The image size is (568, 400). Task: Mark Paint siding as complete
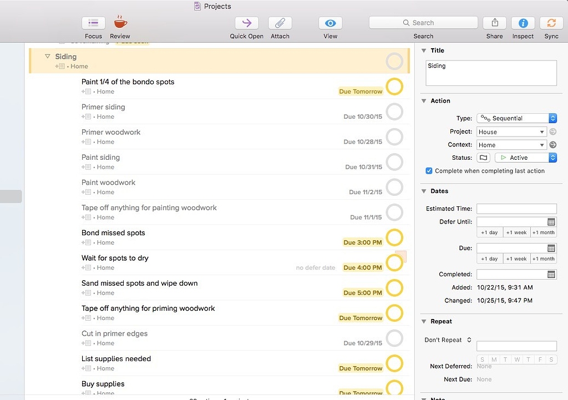(394, 162)
